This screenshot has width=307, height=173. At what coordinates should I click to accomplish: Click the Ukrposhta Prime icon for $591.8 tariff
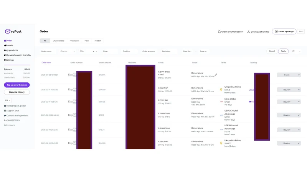tap(221, 90)
